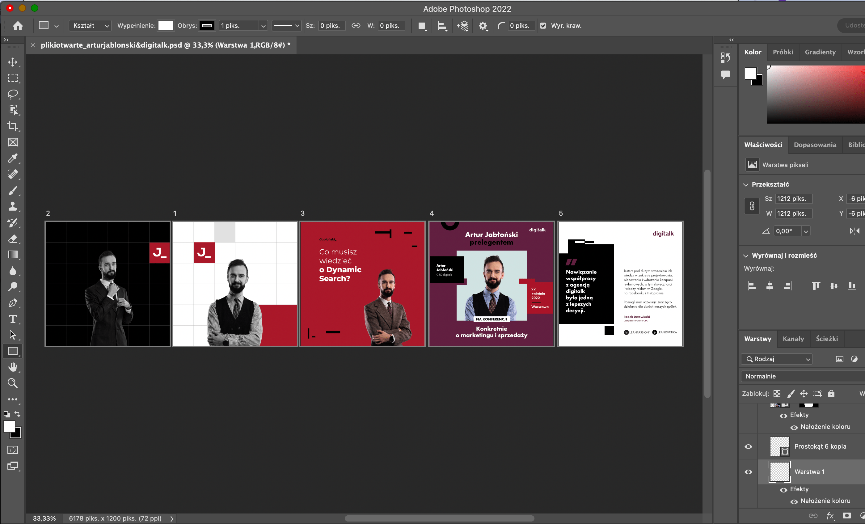This screenshot has width=865, height=524.
Task: Toggle visibility of Warstwa 1
Action: (x=749, y=472)
